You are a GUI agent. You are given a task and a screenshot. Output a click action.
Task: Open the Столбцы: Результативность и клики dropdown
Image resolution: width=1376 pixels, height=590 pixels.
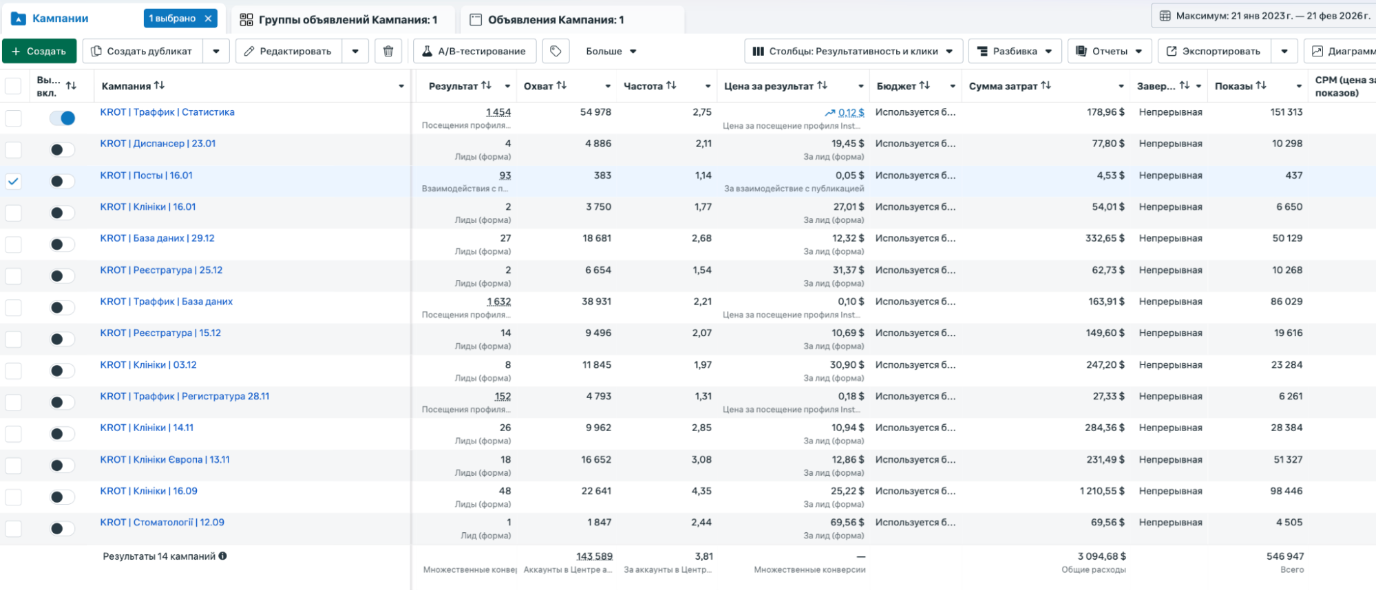[852, 52]
